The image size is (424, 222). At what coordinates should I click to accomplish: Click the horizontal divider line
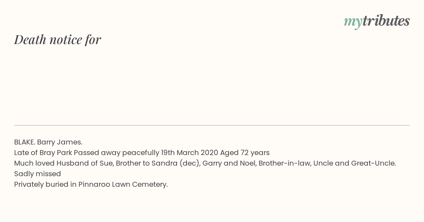212,125
